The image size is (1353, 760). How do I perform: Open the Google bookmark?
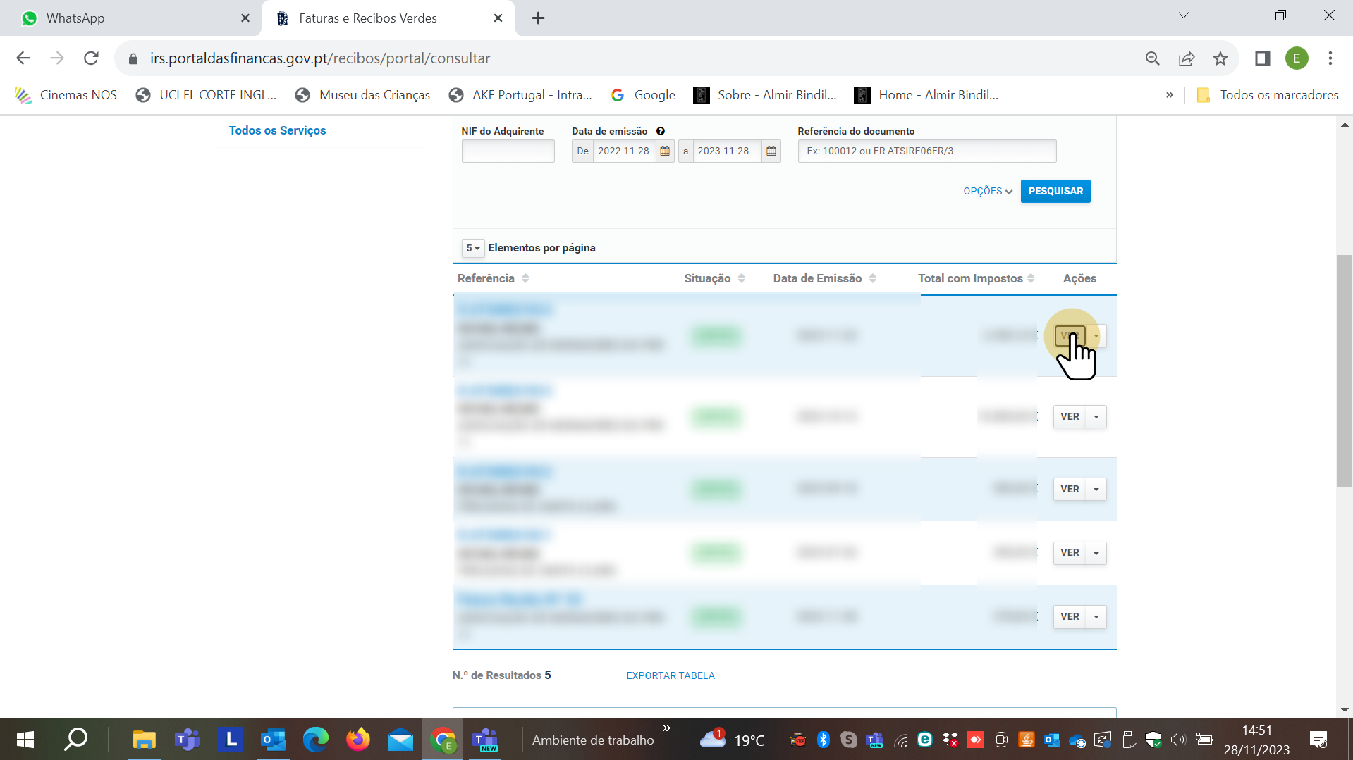[x=643, y=95]
